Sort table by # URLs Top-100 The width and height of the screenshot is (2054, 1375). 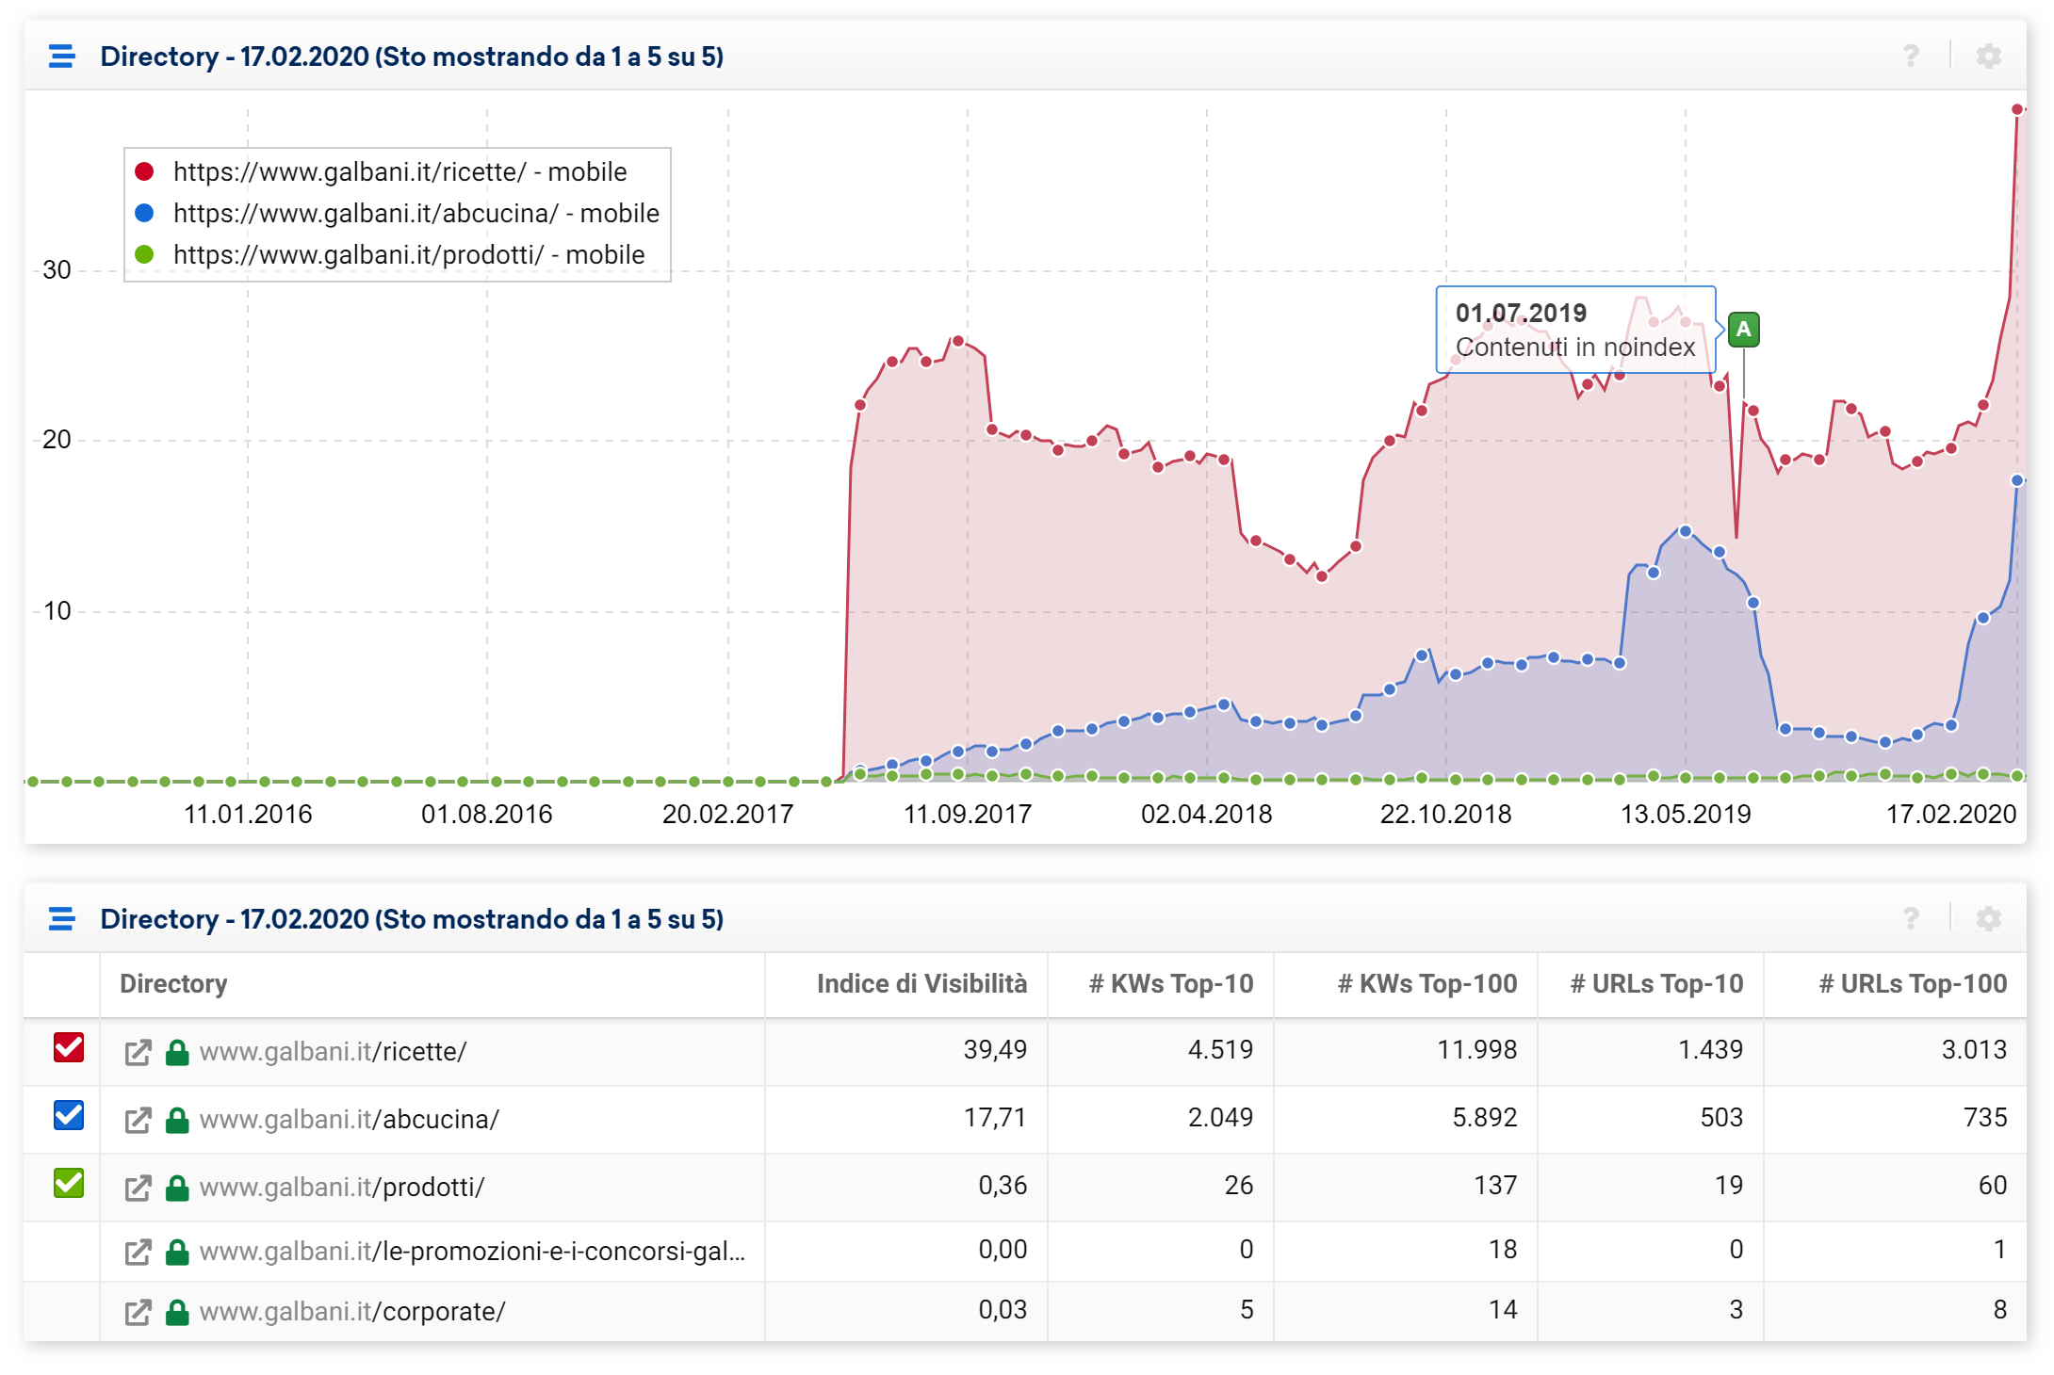[x=1913, y=984]
